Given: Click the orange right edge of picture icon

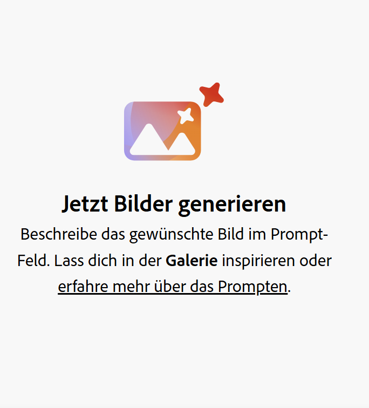Looking at the screenshot, I should coord(197,131).
